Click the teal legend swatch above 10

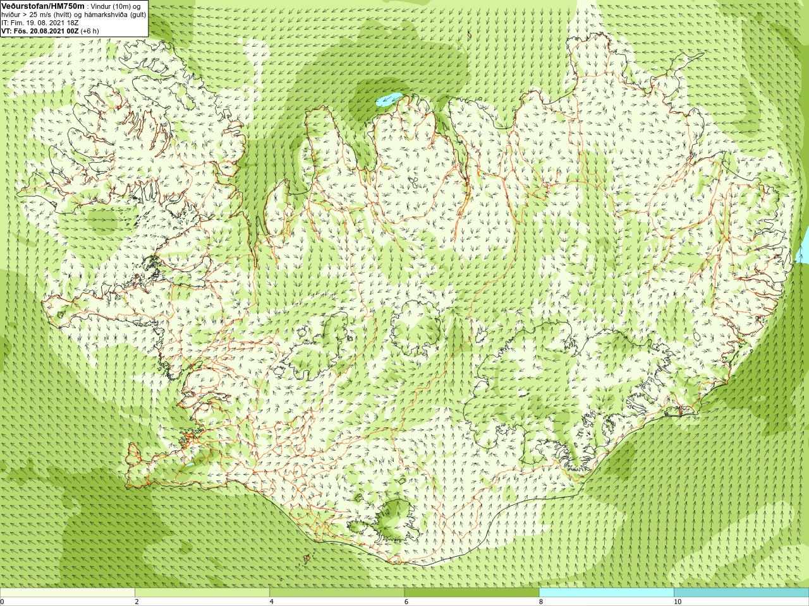(x=741, y=593)
